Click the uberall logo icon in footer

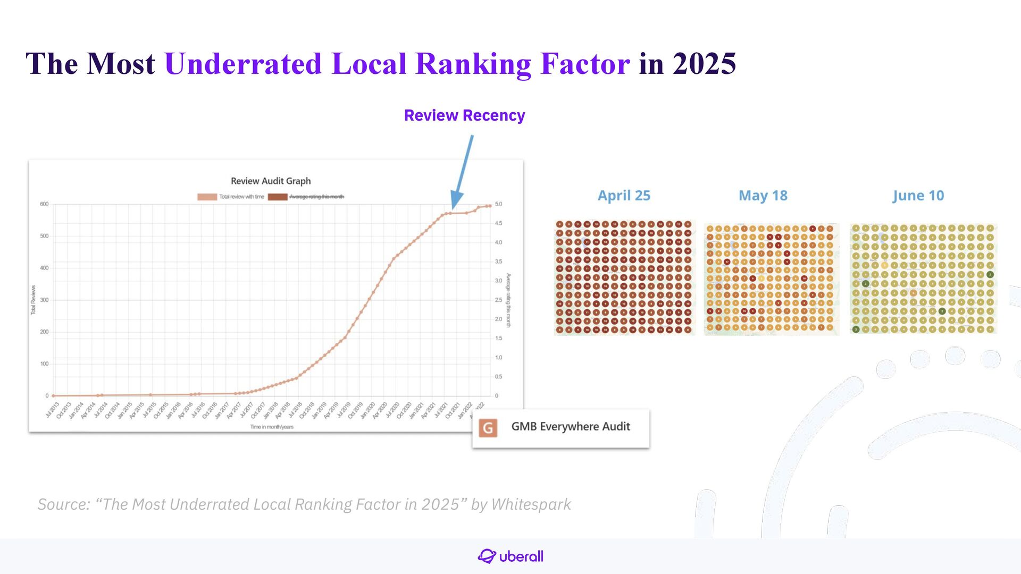[487, 556]
